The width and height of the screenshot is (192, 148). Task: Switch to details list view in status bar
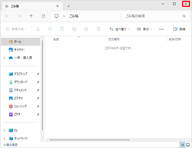coord(182,145)
